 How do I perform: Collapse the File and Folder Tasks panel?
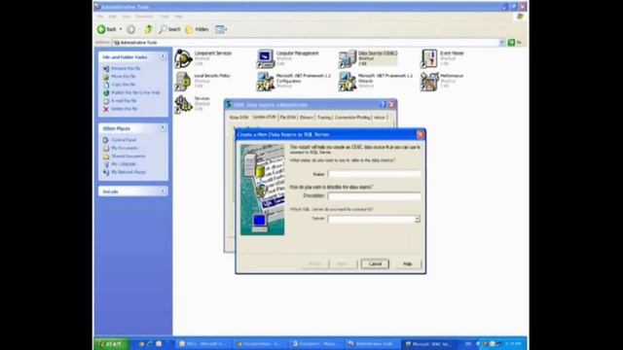pyautogui.click(x=163, y=57)
